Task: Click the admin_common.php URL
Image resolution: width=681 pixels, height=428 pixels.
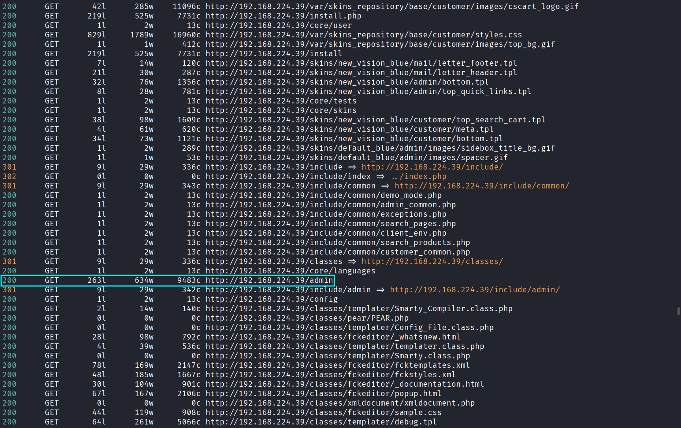Action: (x=330, y=205)
